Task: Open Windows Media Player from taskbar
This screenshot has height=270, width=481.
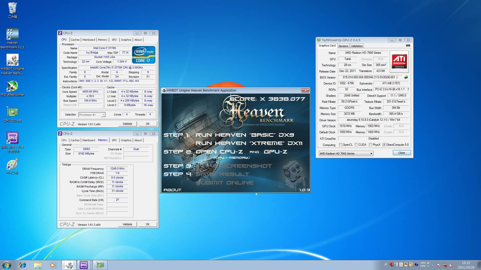Action: [53, 265]
